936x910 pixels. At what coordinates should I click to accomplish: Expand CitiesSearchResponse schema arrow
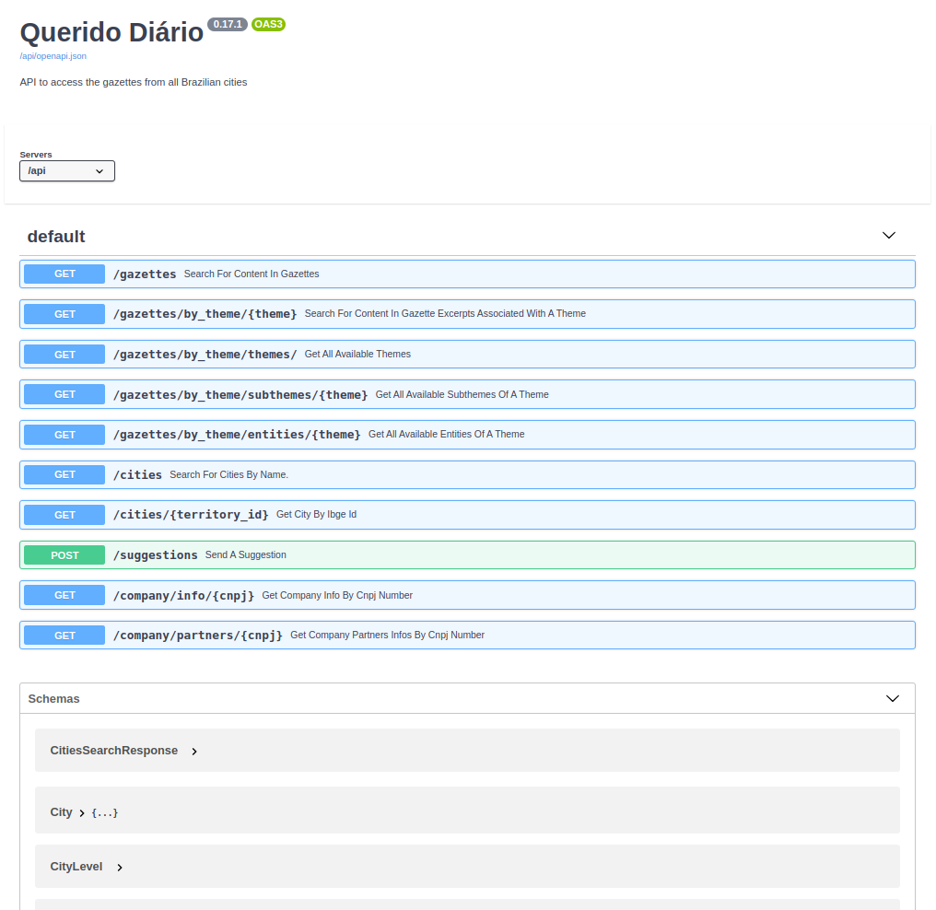coord(194,752)
